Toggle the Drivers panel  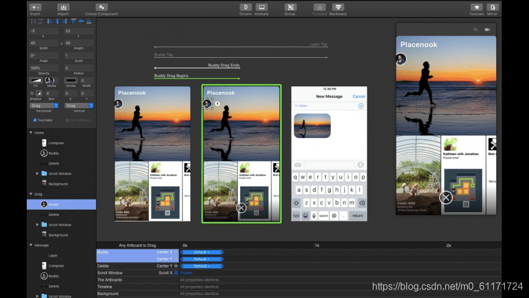(246, 7)
